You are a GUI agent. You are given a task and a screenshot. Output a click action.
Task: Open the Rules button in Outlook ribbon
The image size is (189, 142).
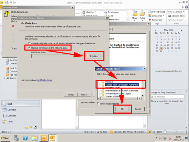click(142, 16)
